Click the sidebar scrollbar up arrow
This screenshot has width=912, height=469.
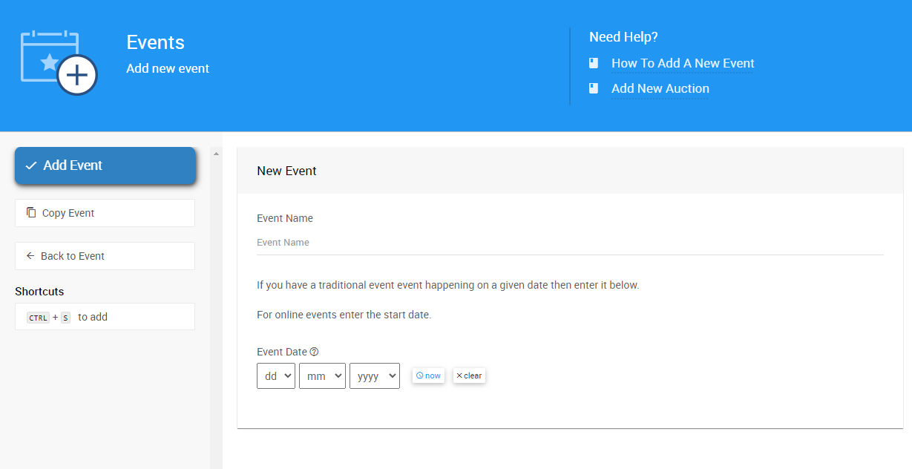(x=216, y=154)
